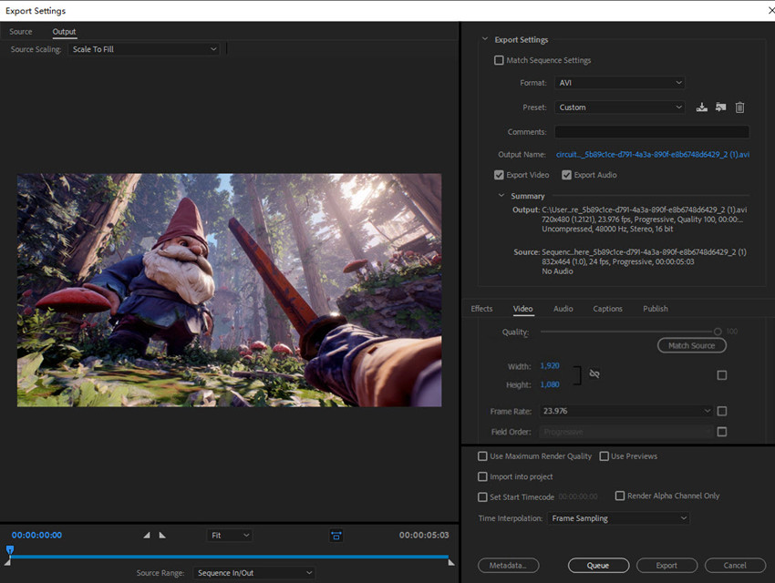Collapse the Summary section
The height and width of the screenshot is (583, 775).
click(501, 196)
